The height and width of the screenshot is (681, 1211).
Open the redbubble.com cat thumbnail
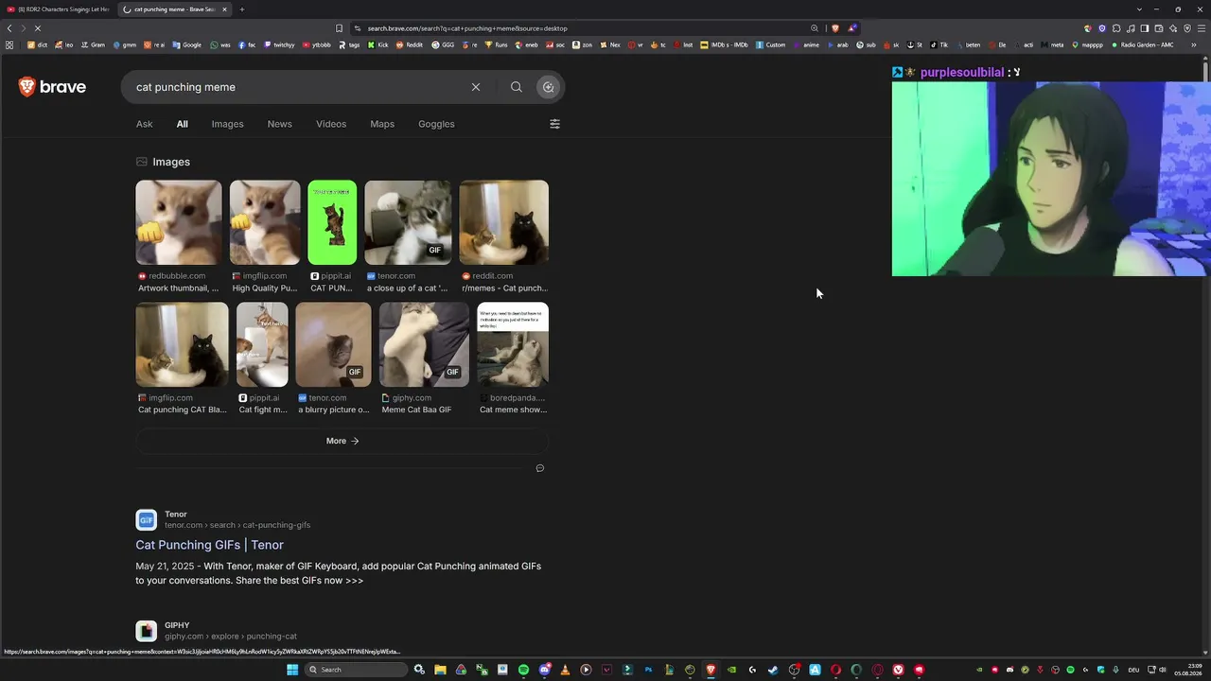179,222
